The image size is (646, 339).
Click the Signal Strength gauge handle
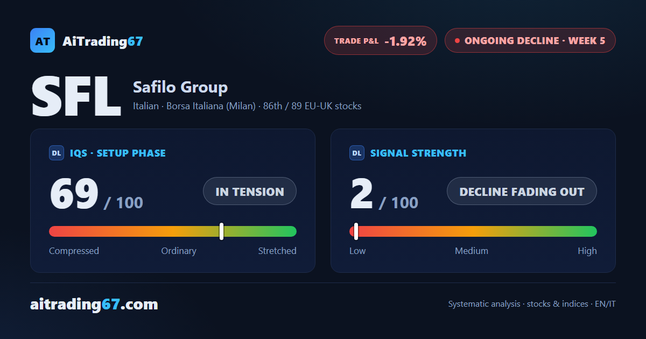(x=356, y=231)
